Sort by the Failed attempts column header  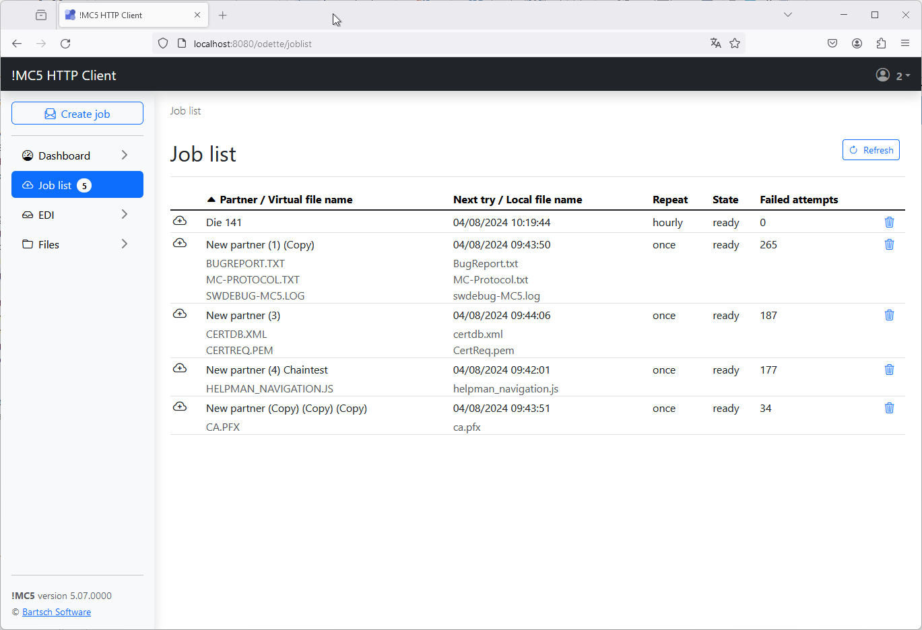pyautogui.click(x=799, y=199)
